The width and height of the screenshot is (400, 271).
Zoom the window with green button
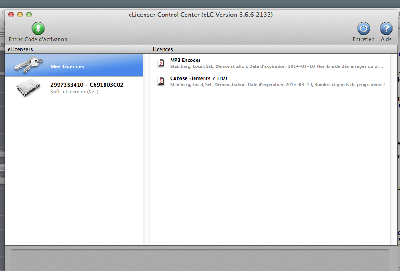click(x=29, y=15)
